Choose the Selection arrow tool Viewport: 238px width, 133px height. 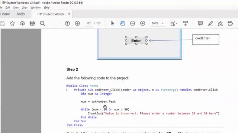tap(113, 23)
